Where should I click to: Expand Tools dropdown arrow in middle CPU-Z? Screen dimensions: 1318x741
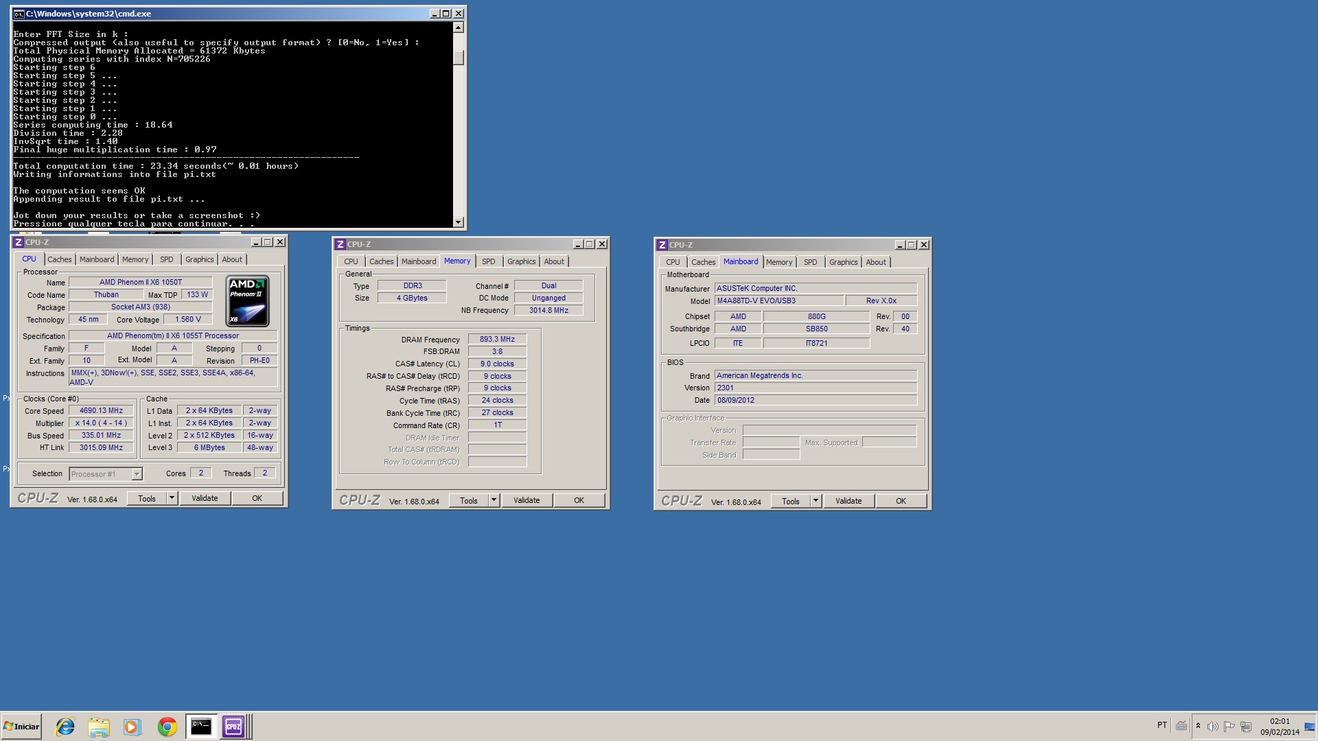[x=494, y=500]
